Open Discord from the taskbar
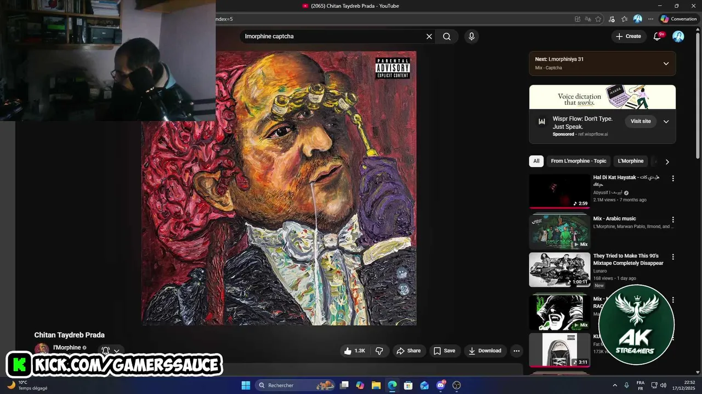The image size is (702, 394). (440, 385)
